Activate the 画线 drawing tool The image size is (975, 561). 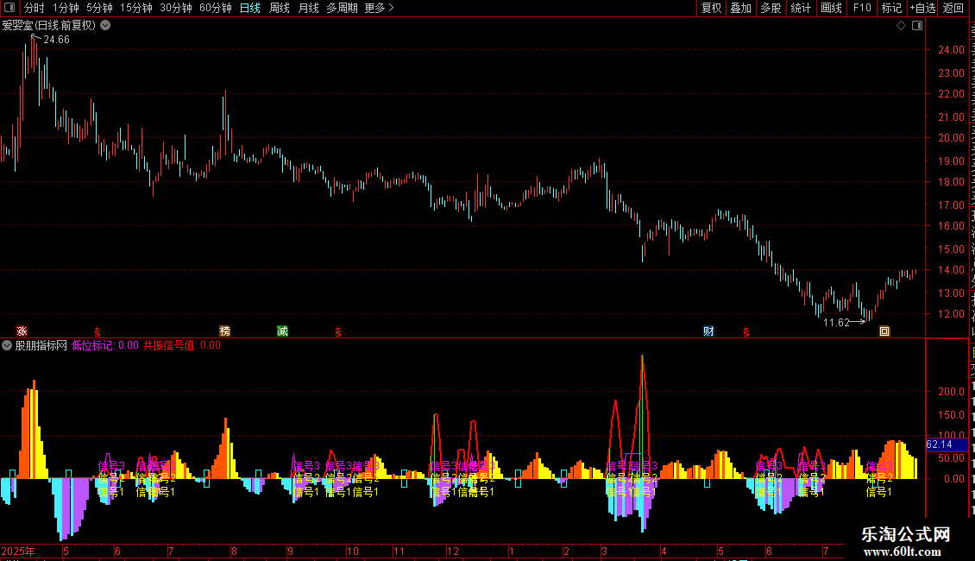click(832, 8)
